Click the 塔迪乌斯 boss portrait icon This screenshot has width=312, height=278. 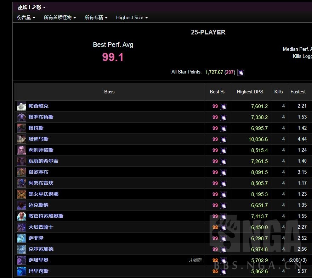(x=22, y=139)
